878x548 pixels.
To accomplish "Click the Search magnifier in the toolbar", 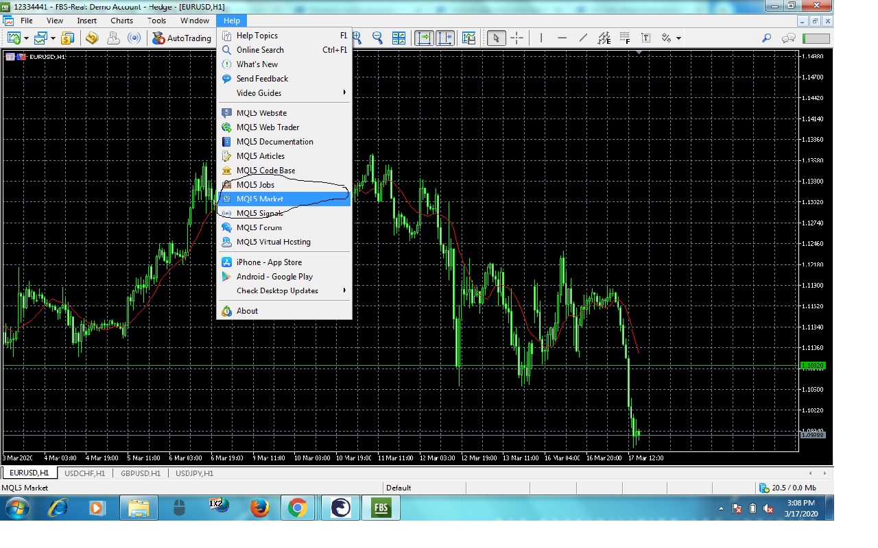I will coord(767,38).
